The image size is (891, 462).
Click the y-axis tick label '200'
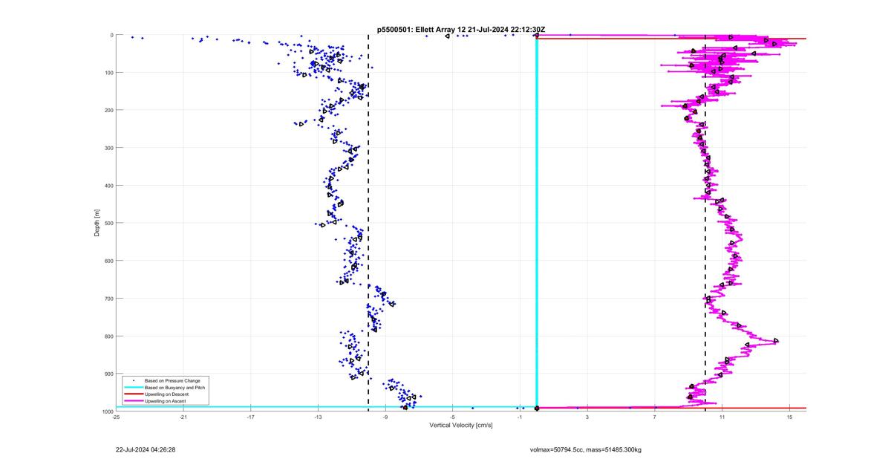point(108,110)
